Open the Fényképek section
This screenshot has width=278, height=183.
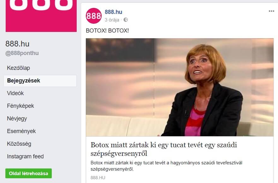coord(21,106)
